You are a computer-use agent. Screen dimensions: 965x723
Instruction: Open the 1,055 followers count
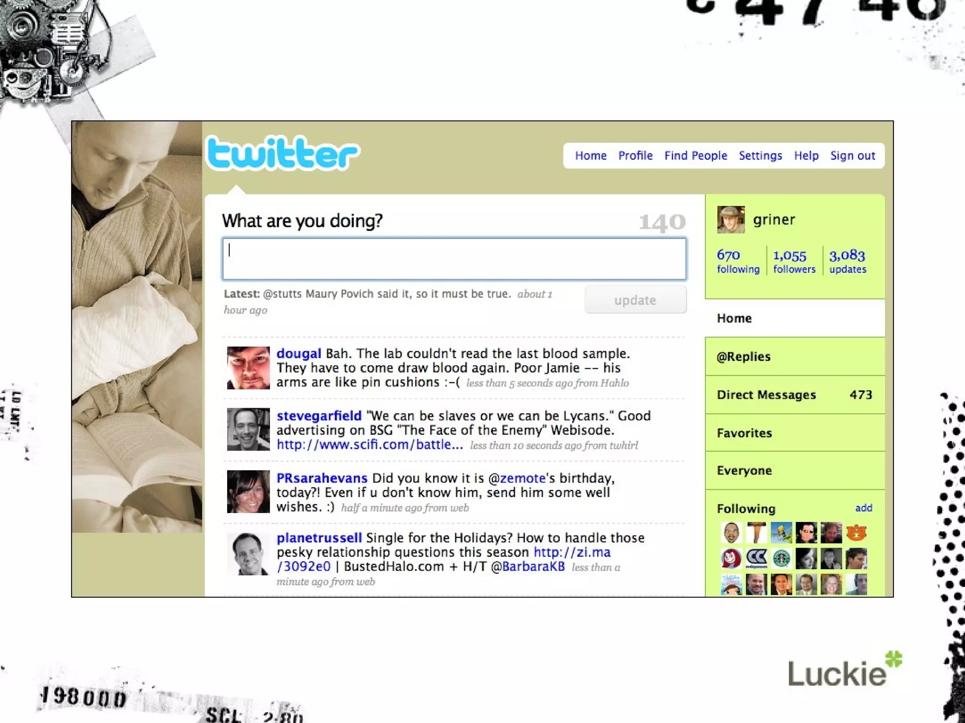[x=794, y=261]
